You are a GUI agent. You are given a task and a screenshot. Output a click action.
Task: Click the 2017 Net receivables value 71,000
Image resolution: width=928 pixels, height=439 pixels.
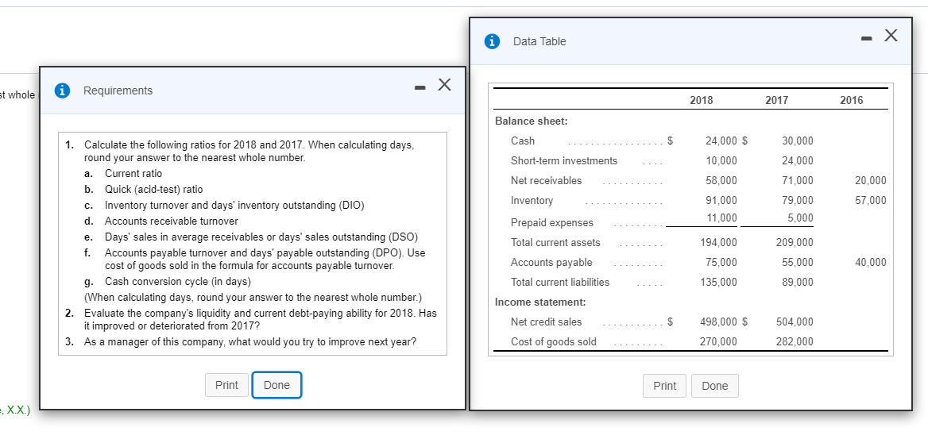point(797,180)
